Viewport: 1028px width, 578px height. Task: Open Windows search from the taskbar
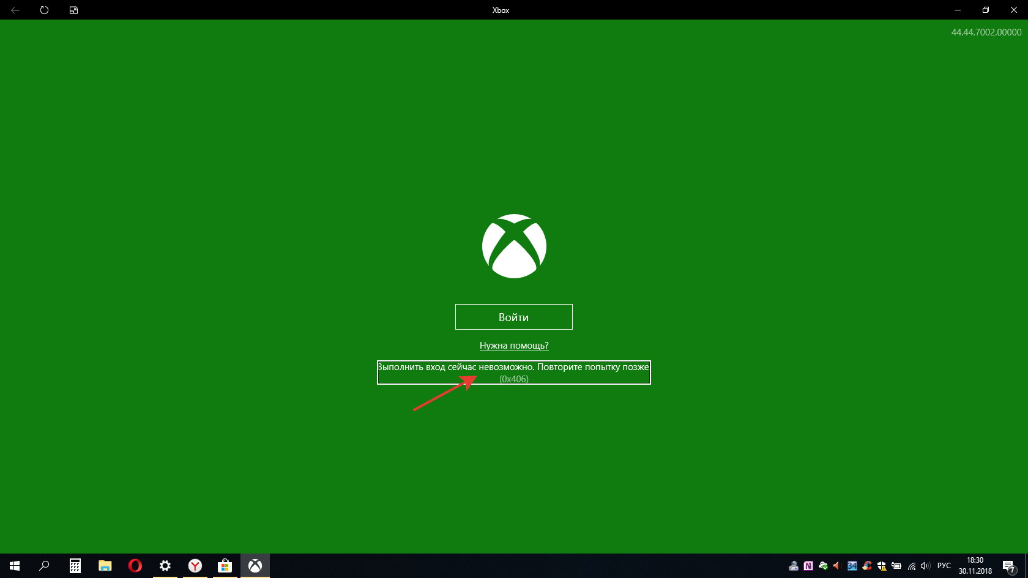(x=44, y=566)
